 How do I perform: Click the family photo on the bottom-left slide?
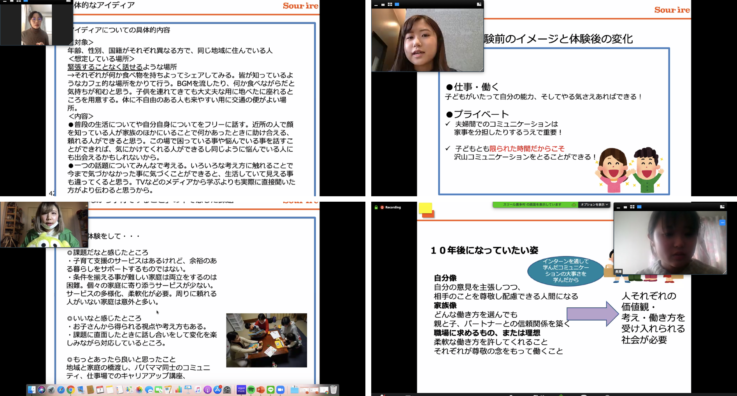267,340
